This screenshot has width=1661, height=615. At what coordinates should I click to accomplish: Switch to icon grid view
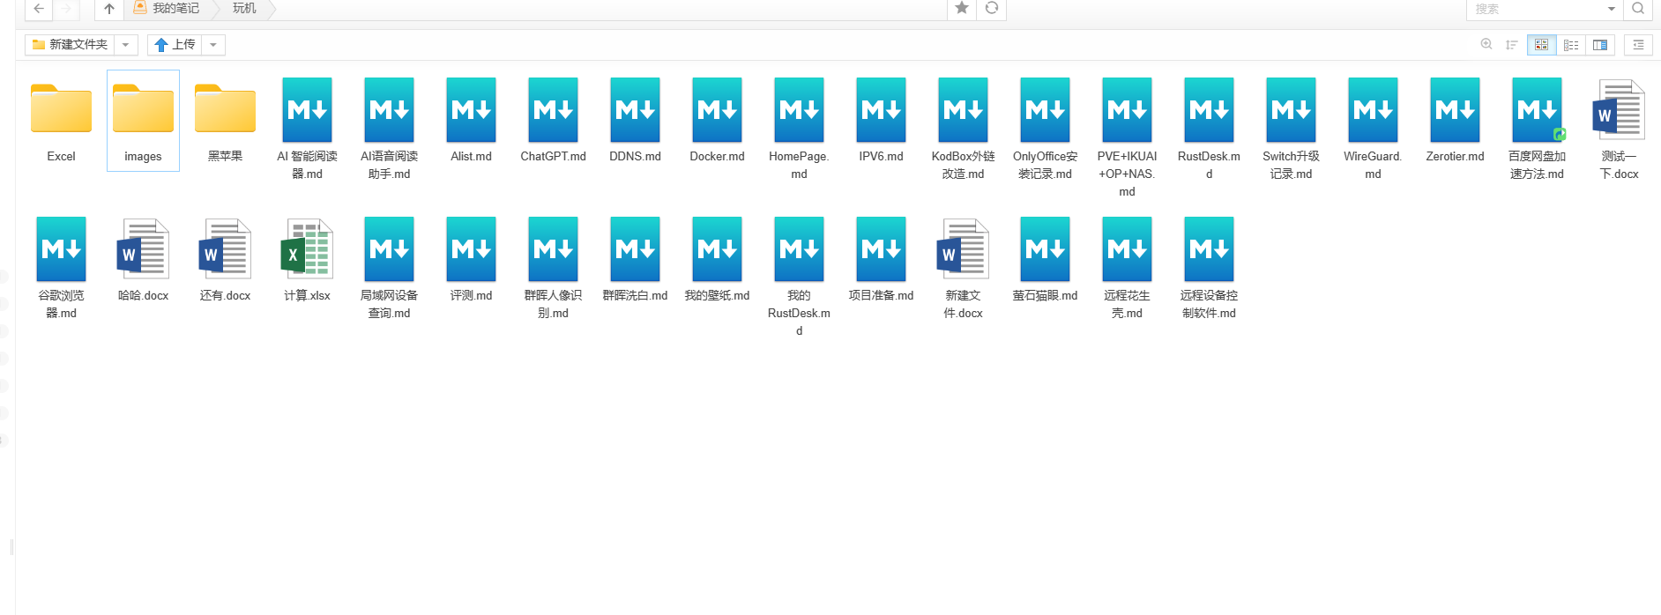coord(1541,44)
